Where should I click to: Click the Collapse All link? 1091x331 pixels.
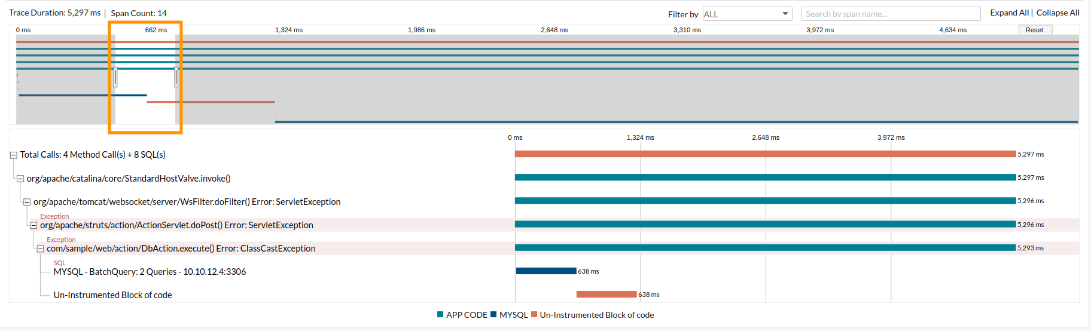[x=1058, y=13]
